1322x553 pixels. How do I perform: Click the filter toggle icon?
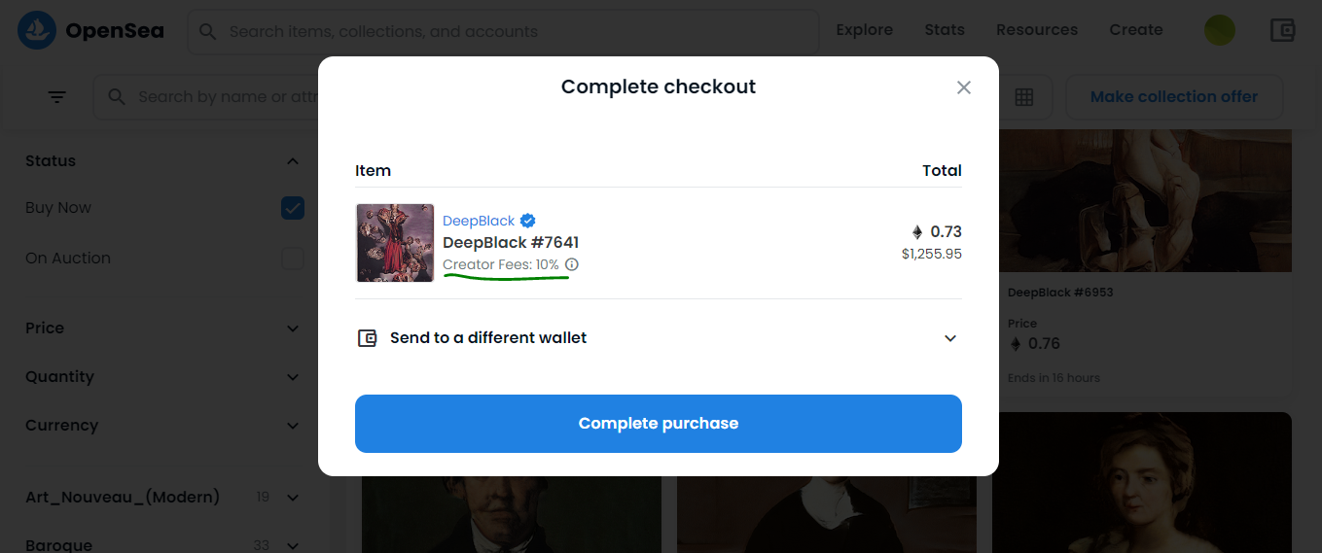[x=57, y=97]
